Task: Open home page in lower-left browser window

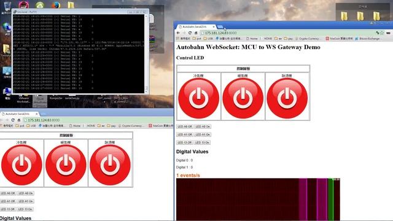Action: pyautogui.click(x=19, y=120)
